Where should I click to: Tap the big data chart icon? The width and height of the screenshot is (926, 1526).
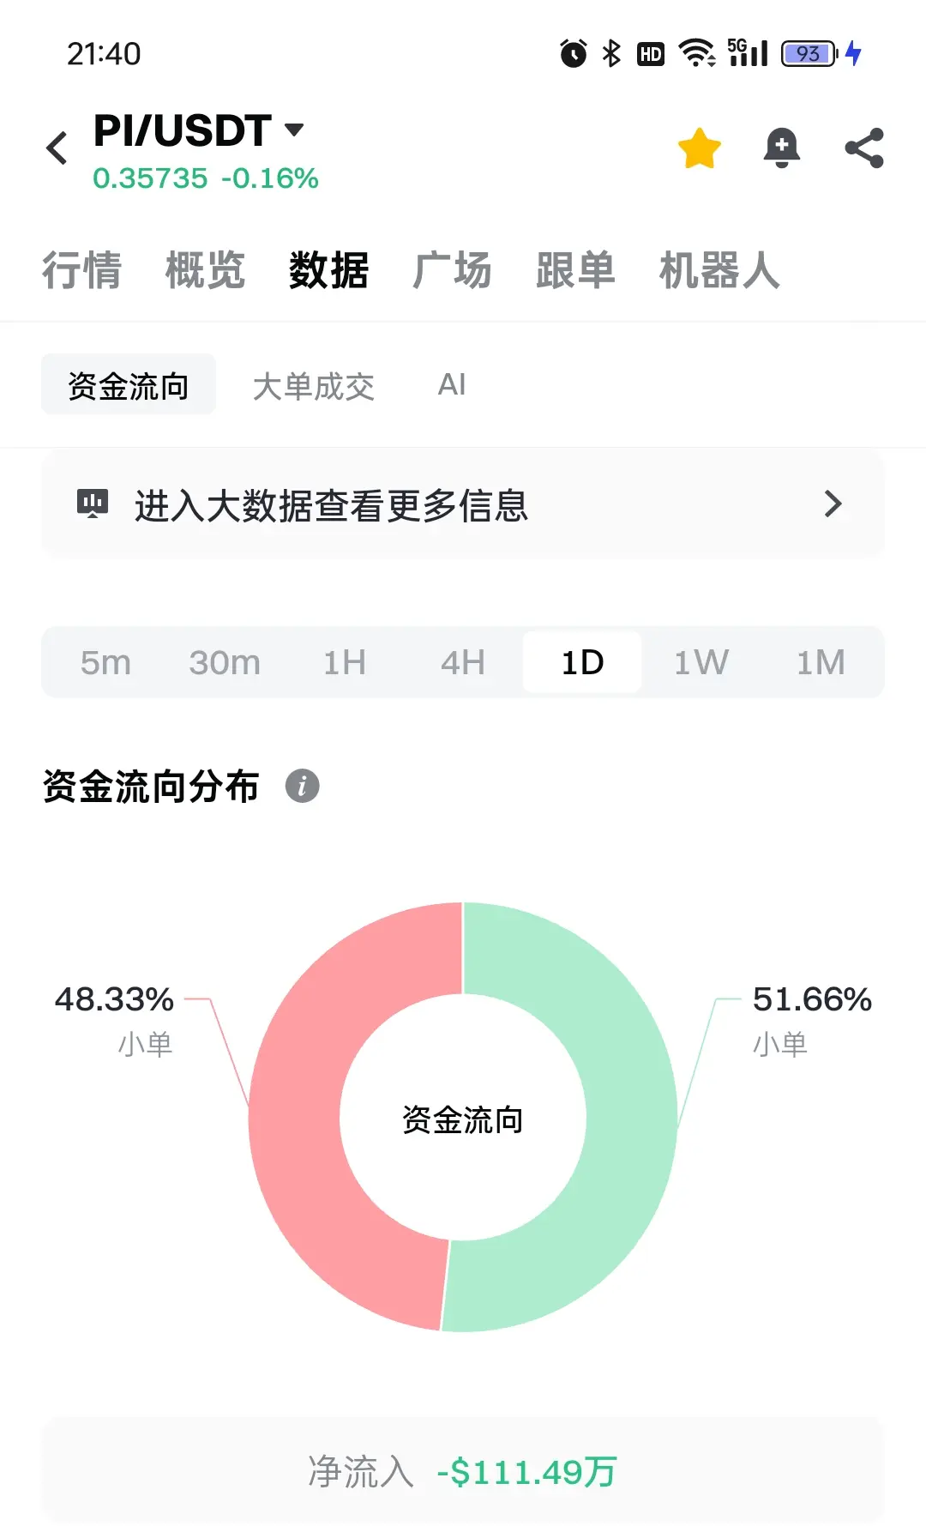[93, 504]
